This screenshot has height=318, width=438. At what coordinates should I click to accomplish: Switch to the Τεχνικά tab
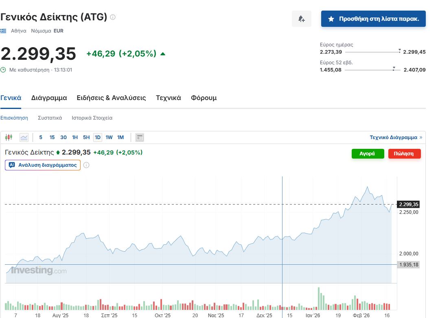point(168,98)
